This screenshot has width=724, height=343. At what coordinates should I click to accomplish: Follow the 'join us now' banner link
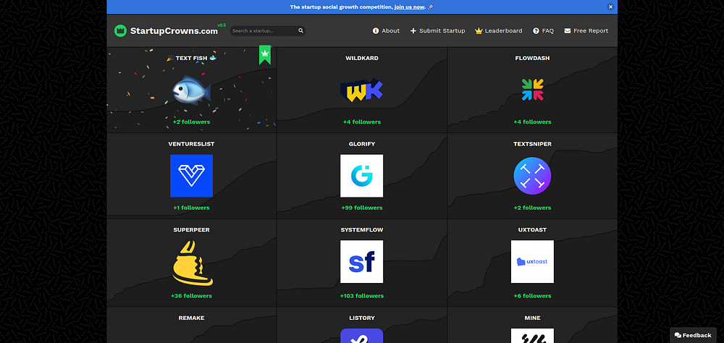(409, 7)
